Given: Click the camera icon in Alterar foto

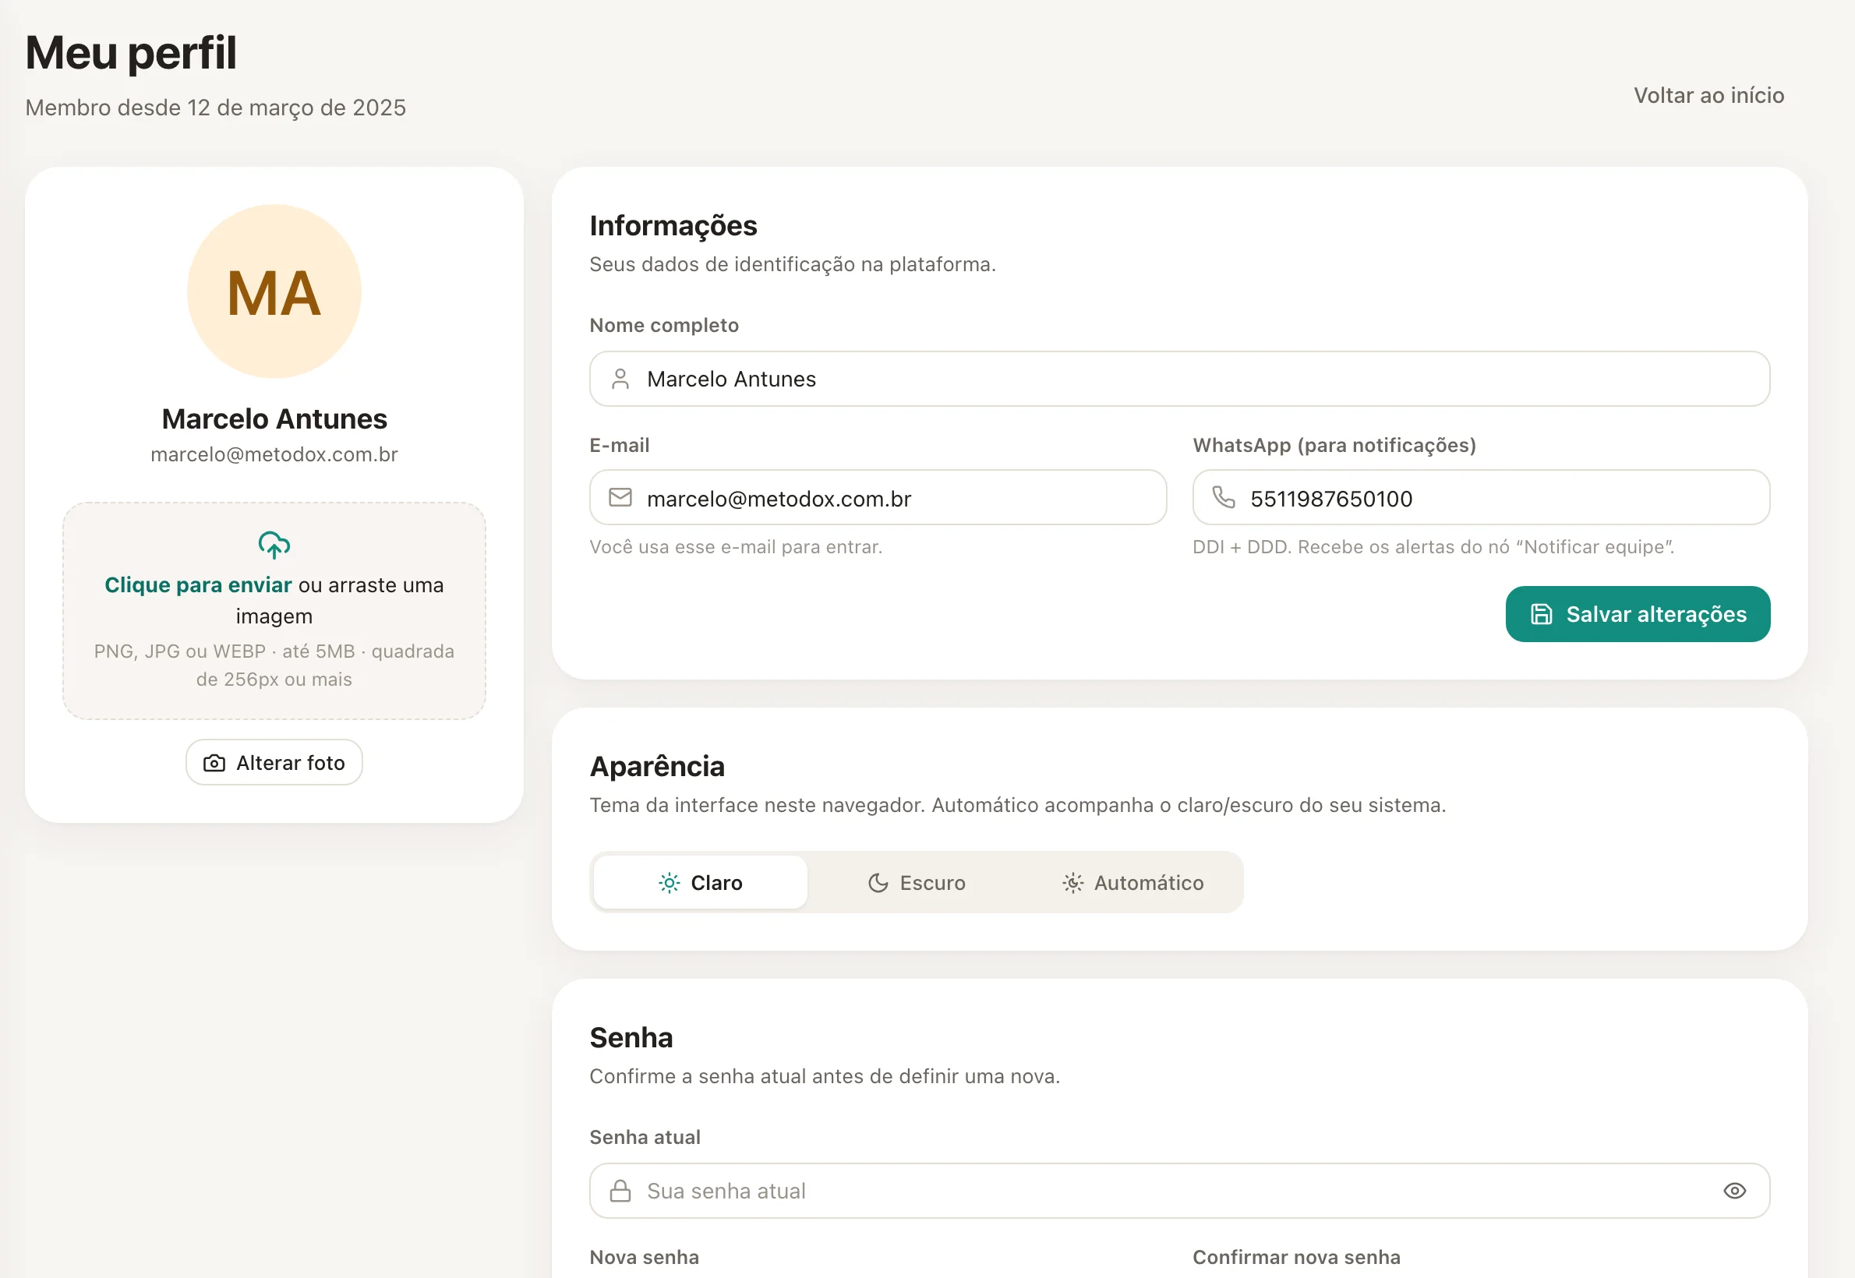Looking at the screenshot, I should (214, 763).
